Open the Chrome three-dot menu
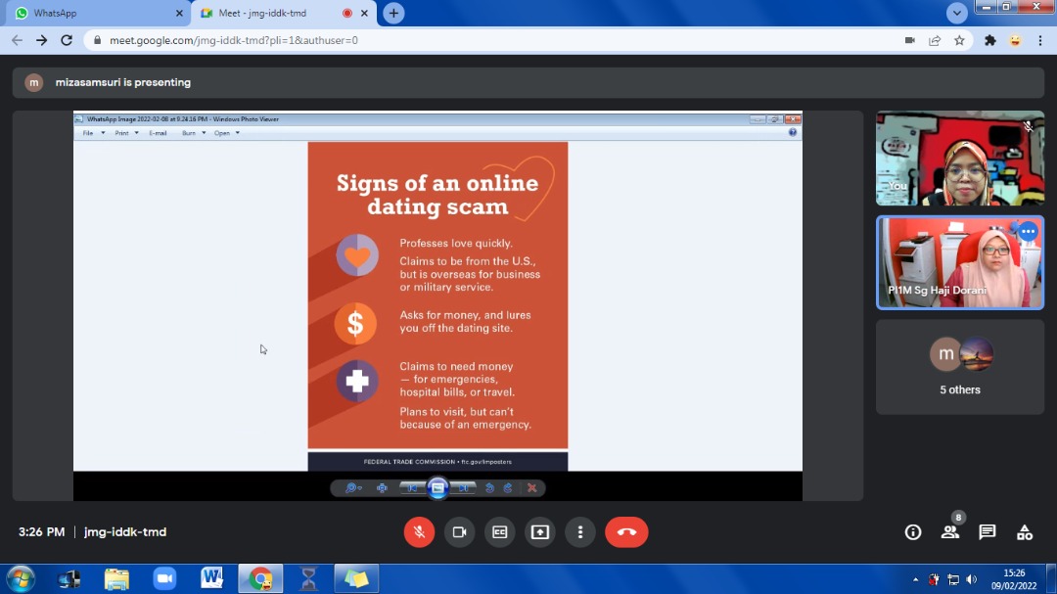1057x594 pixels. tap(1039, 40)
